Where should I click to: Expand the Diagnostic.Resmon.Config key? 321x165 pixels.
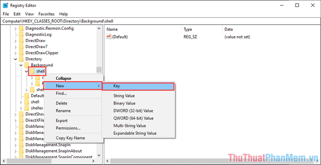click(16, 28)
